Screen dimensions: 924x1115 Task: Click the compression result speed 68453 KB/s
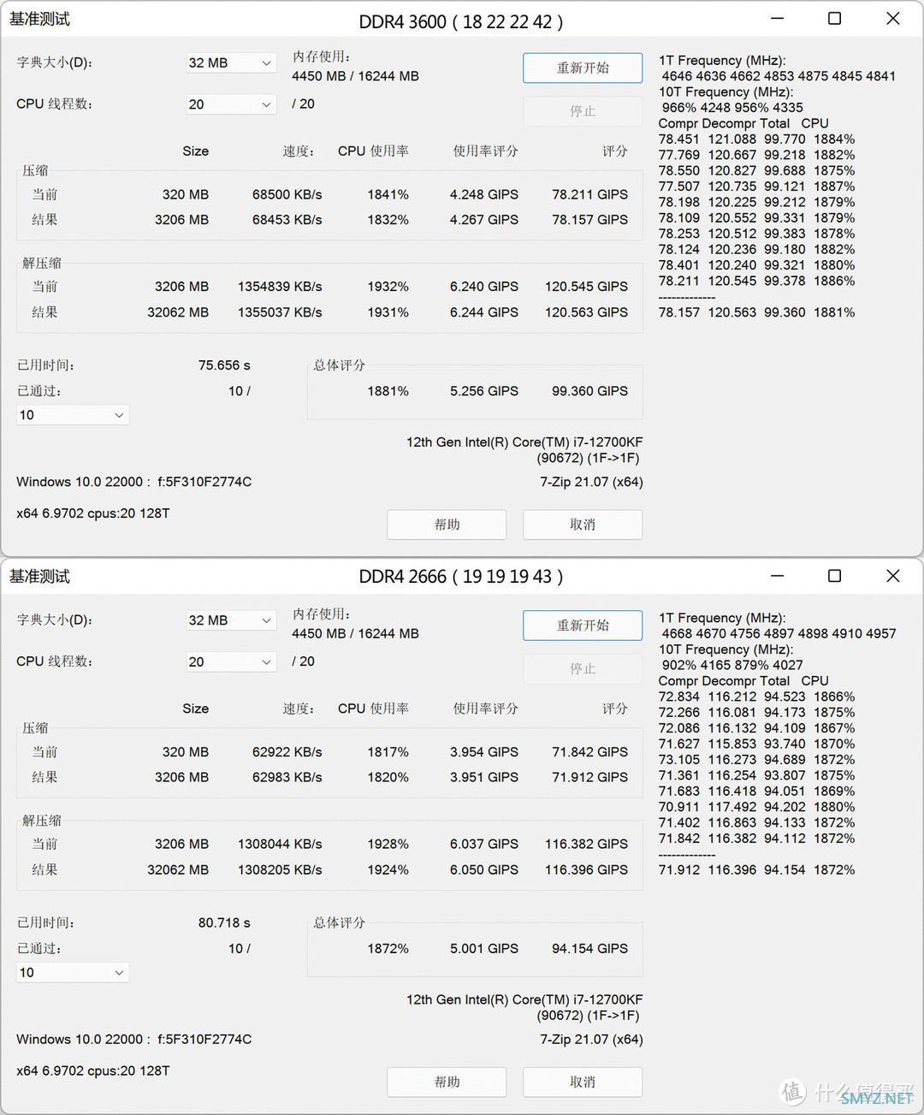click(x=287, y=220)
